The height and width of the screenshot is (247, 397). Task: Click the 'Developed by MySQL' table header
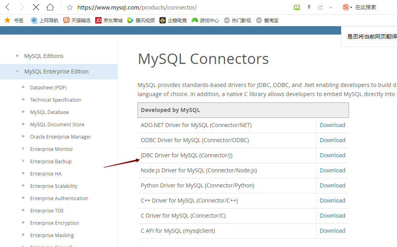coord(243,110)
